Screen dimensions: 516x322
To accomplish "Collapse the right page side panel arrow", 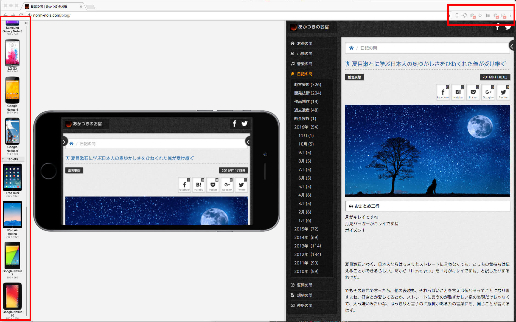I will [x=512, y=46].
